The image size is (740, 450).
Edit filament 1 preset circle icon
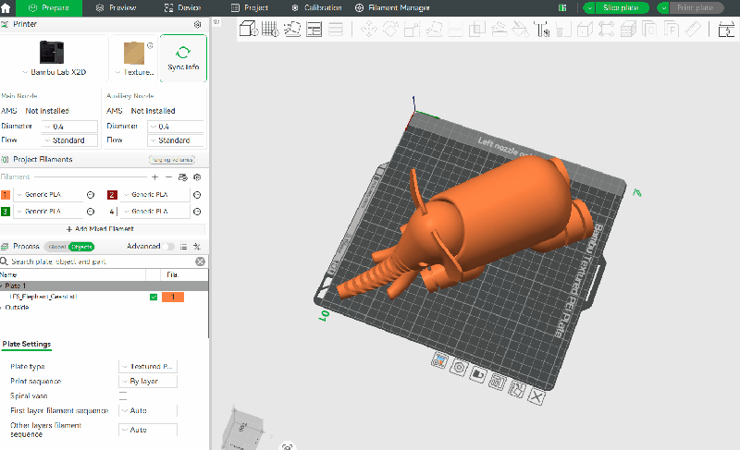pyautogui.click(x=91, y=195)
